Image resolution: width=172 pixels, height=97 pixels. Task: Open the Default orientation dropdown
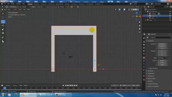(25, 7)
